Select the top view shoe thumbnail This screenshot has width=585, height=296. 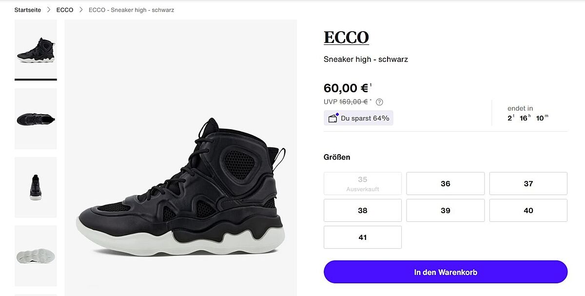pos(36,118)
